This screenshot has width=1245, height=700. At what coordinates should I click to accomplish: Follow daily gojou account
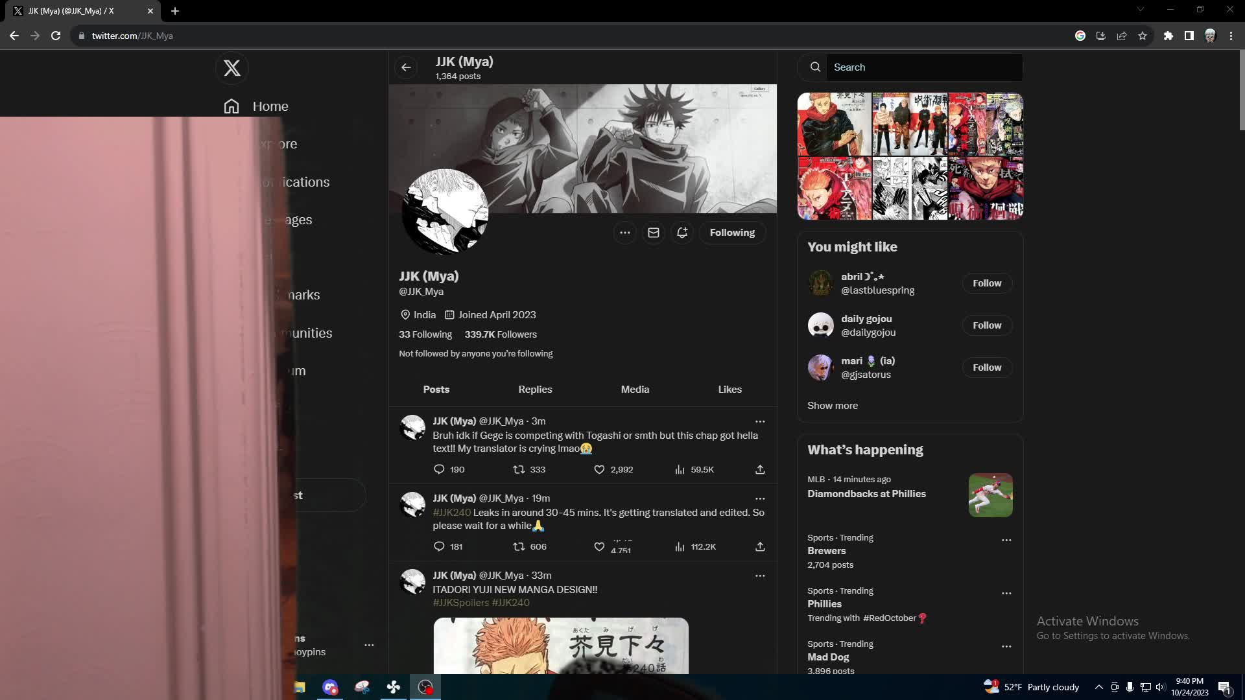987,325
